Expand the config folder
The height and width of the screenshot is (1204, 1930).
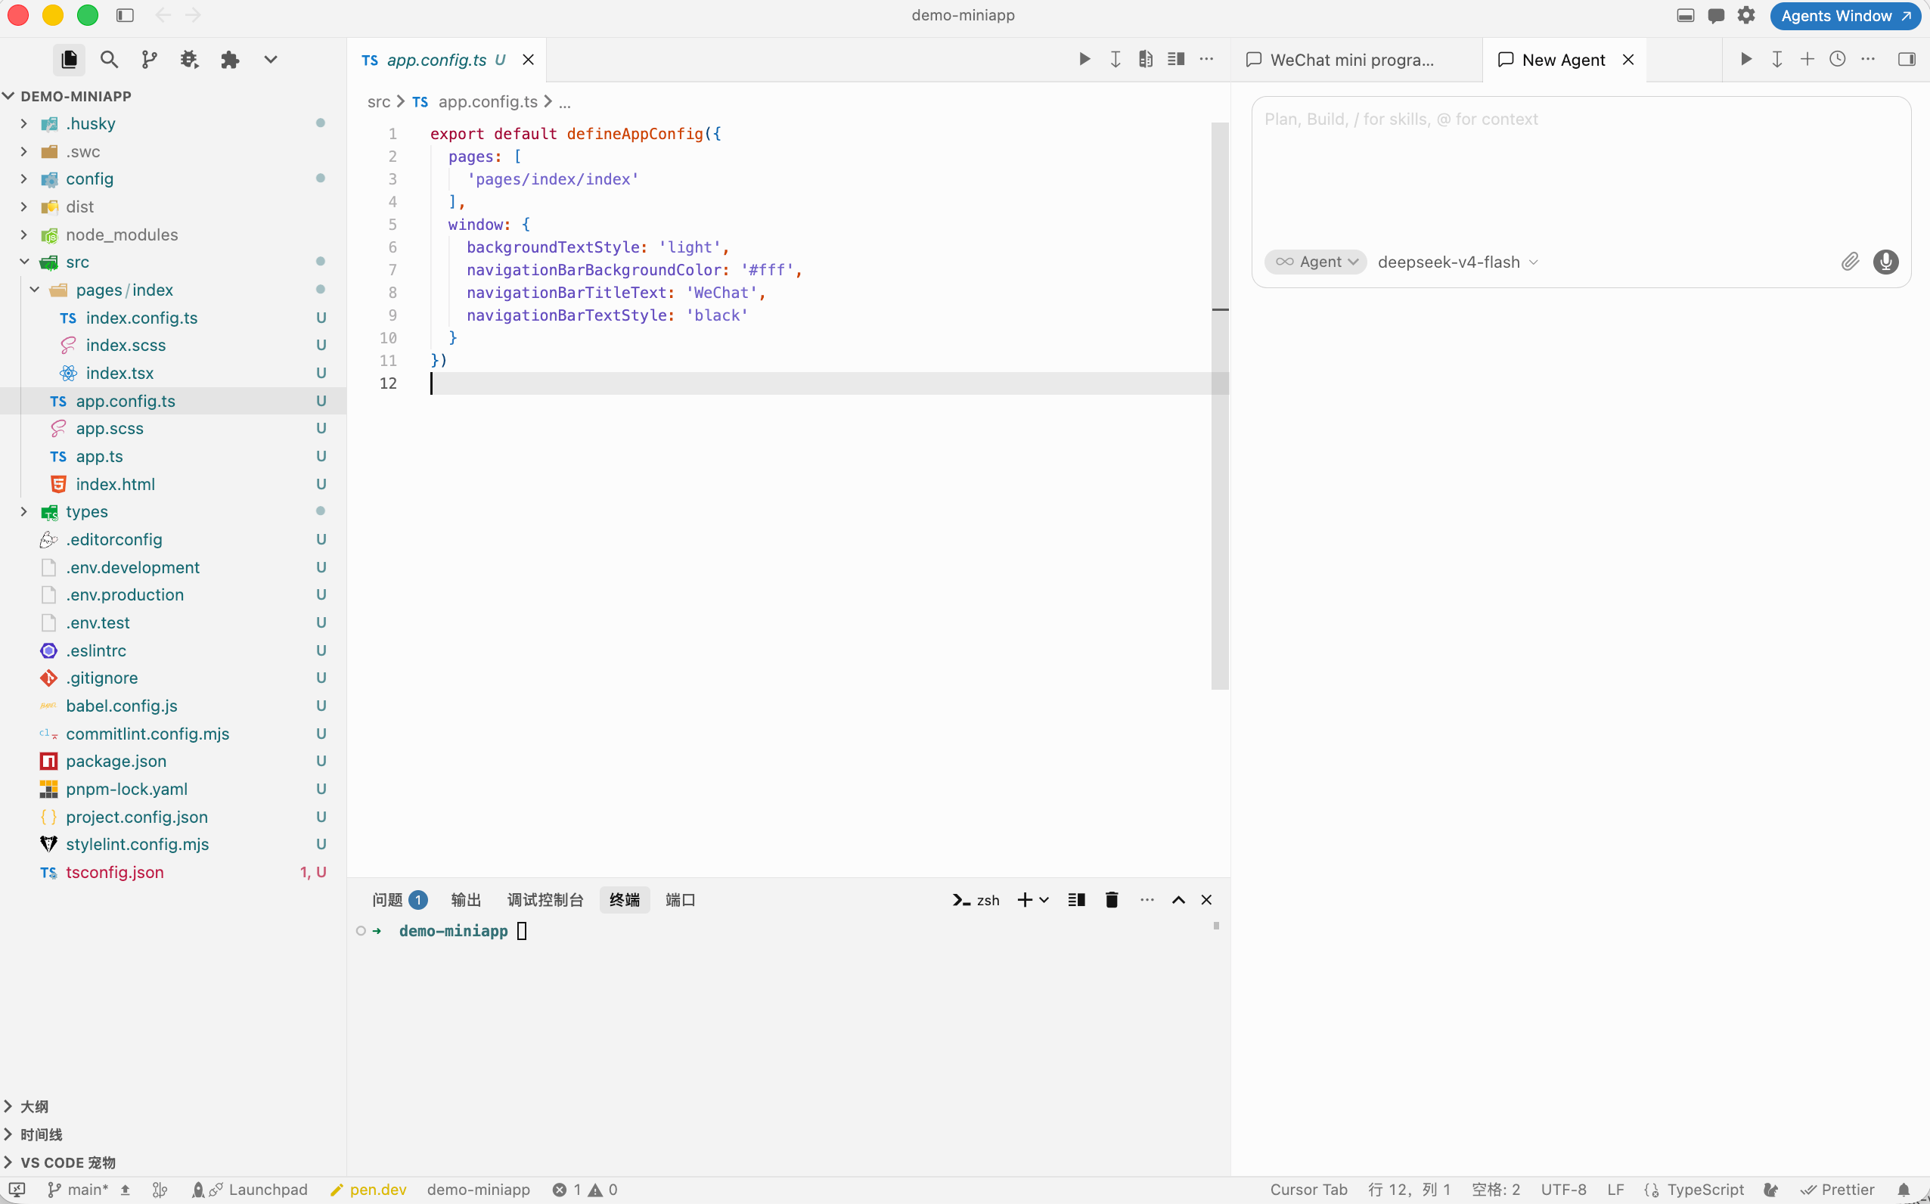click(x=172, y=178)
